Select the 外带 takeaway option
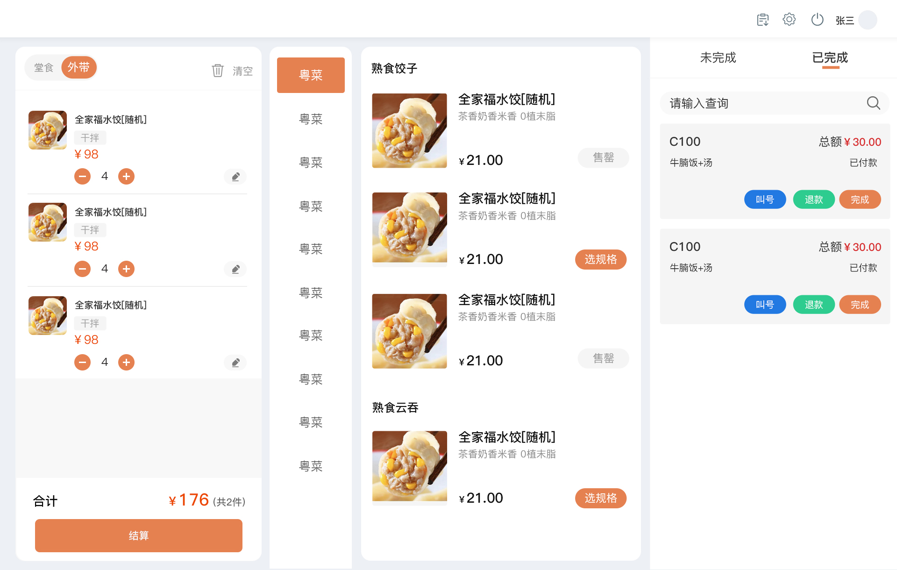The image size is (897, 570). (x=78, y=68)
